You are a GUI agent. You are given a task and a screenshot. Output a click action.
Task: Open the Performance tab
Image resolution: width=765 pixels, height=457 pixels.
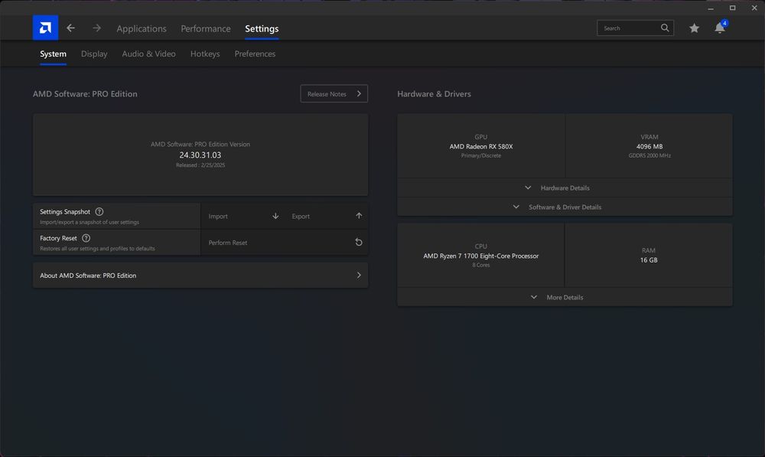(205, 28)
